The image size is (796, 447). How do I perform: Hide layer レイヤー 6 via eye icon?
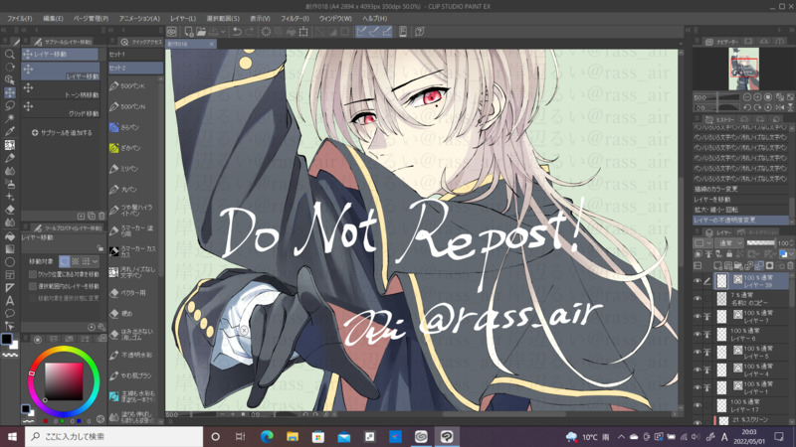point(697,334)
